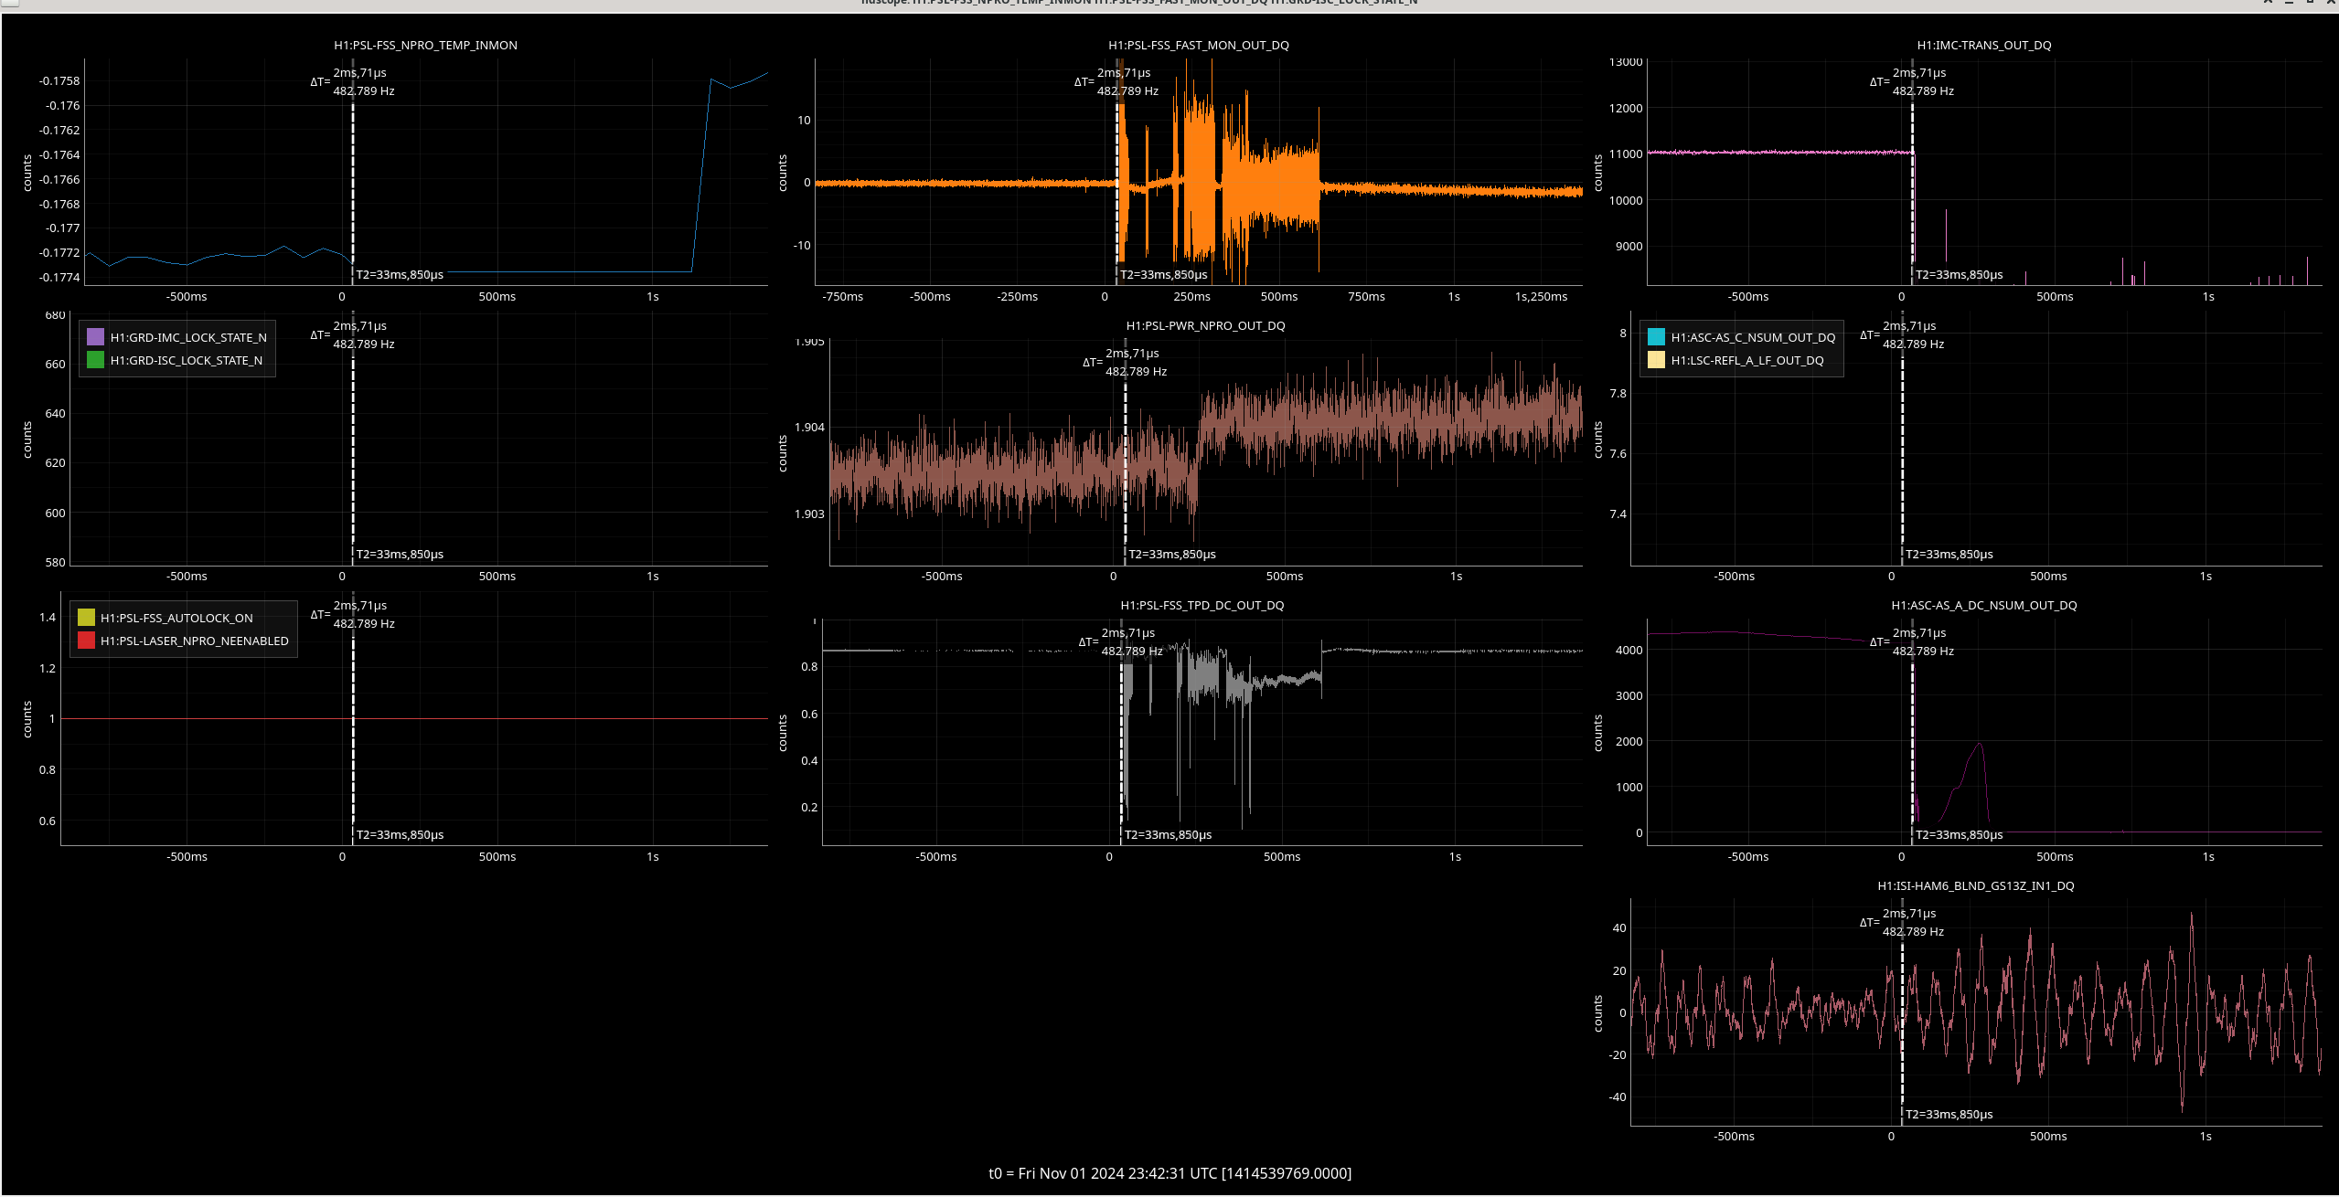The width and height of the screenshot is (2339, 1197).
Task: Select the H1:GRD-ISC_LOCK_STATE_N legend label
Action: 187,360
